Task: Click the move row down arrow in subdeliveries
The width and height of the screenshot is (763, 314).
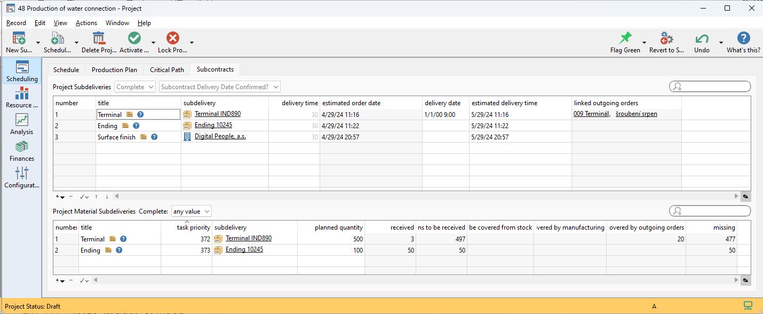Action: pyautogui.click(x=107, y=197)
